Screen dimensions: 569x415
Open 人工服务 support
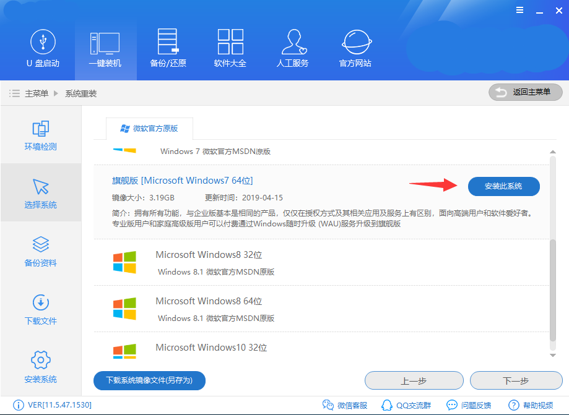point(292,49)
